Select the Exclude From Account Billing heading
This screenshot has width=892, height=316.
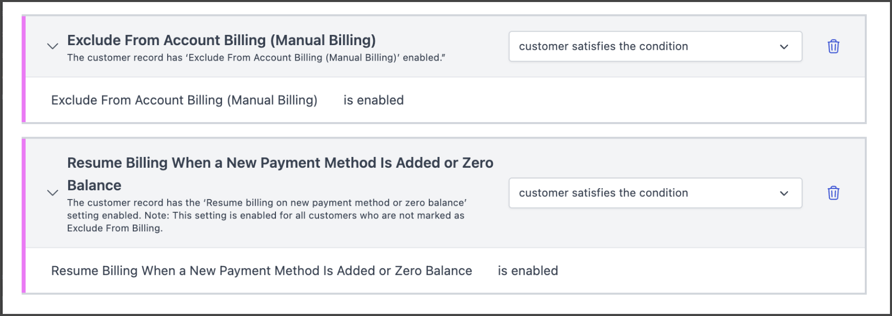[221, 40]
